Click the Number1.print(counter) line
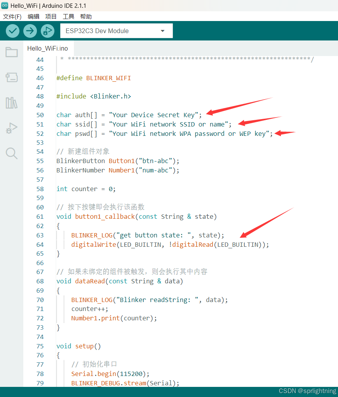 tap(114, 318)
